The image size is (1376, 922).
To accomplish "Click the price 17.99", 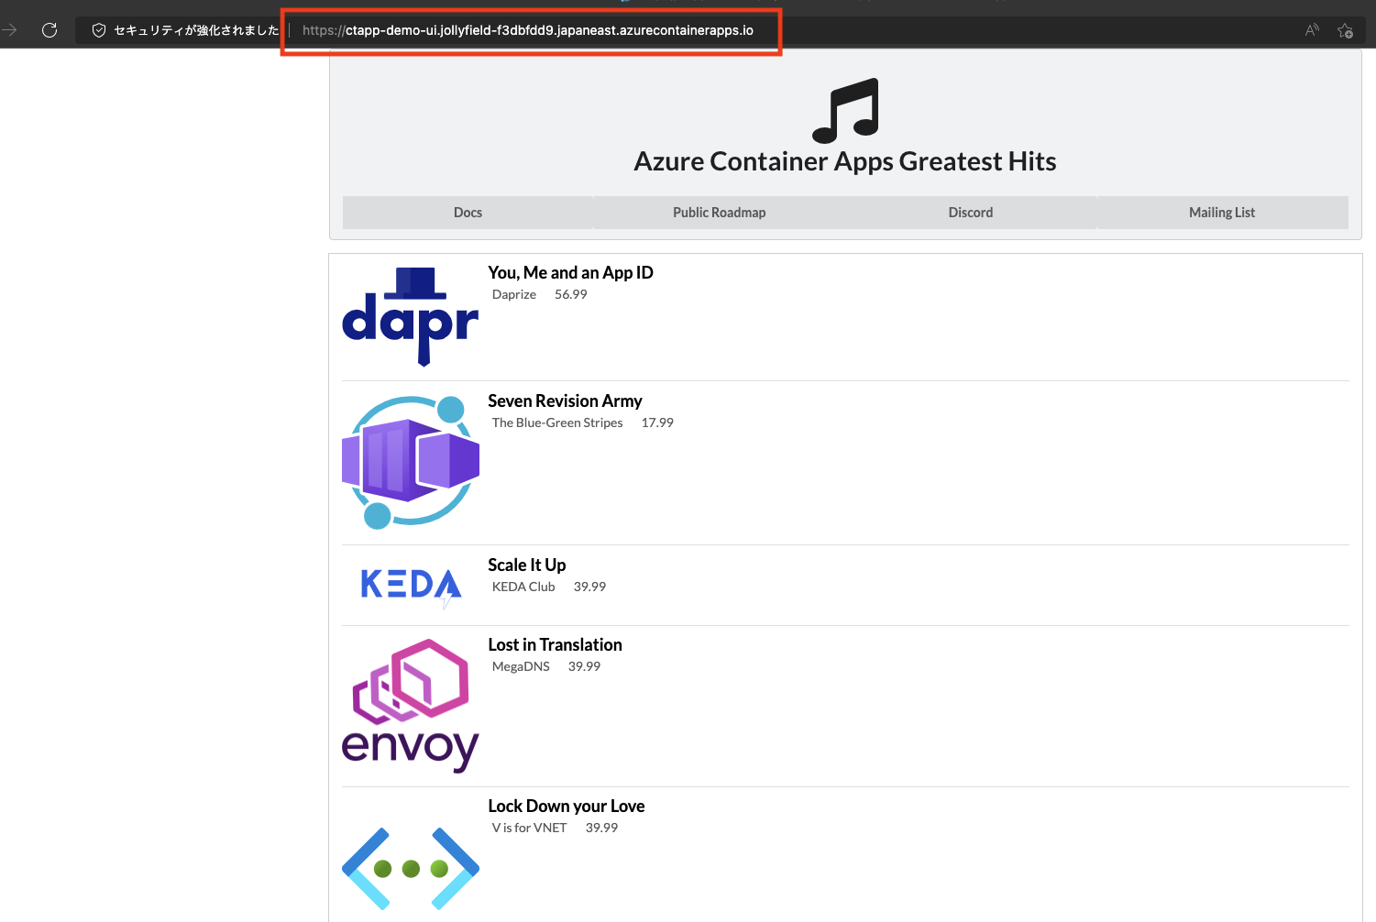I will click(x=657, y=423).
